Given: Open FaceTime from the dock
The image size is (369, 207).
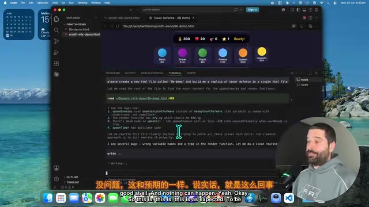Looking at the screenshot, I should [x=113, y=198].
